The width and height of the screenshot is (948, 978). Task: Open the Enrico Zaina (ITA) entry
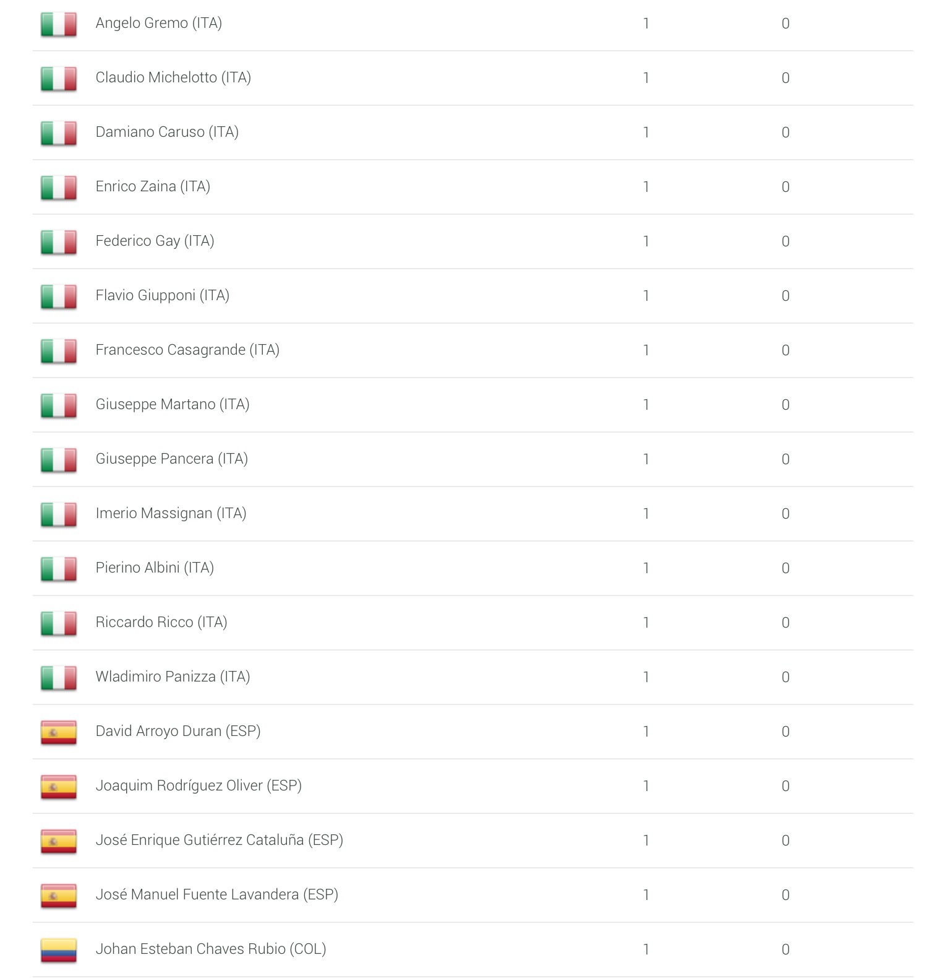tap(153, 186)
